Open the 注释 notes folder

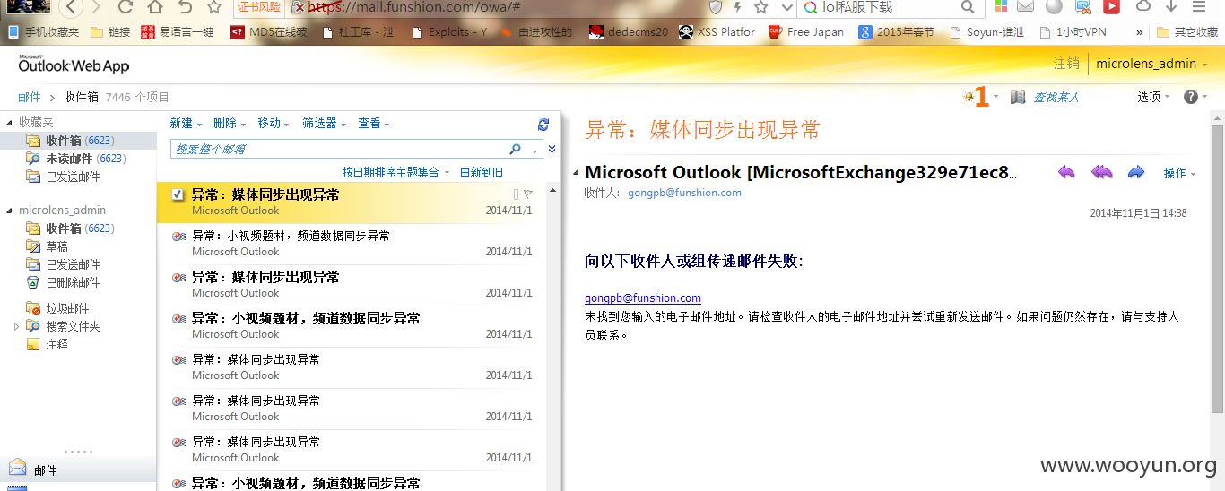coord(56,344)
